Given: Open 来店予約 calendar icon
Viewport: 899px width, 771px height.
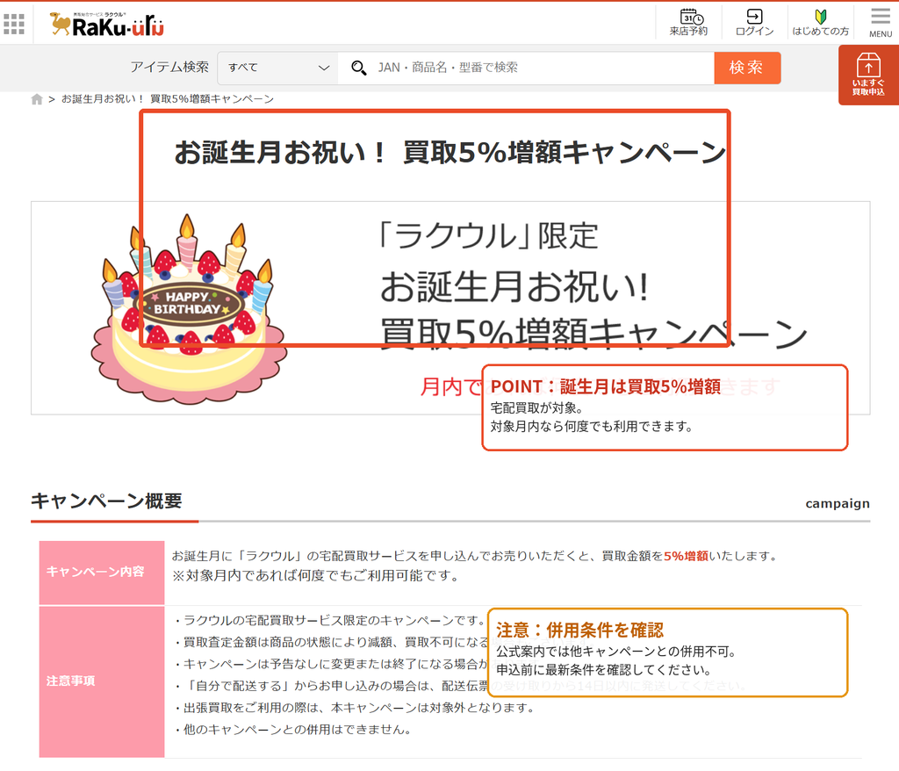Looking at the screenshot, I should coord(688,22).
